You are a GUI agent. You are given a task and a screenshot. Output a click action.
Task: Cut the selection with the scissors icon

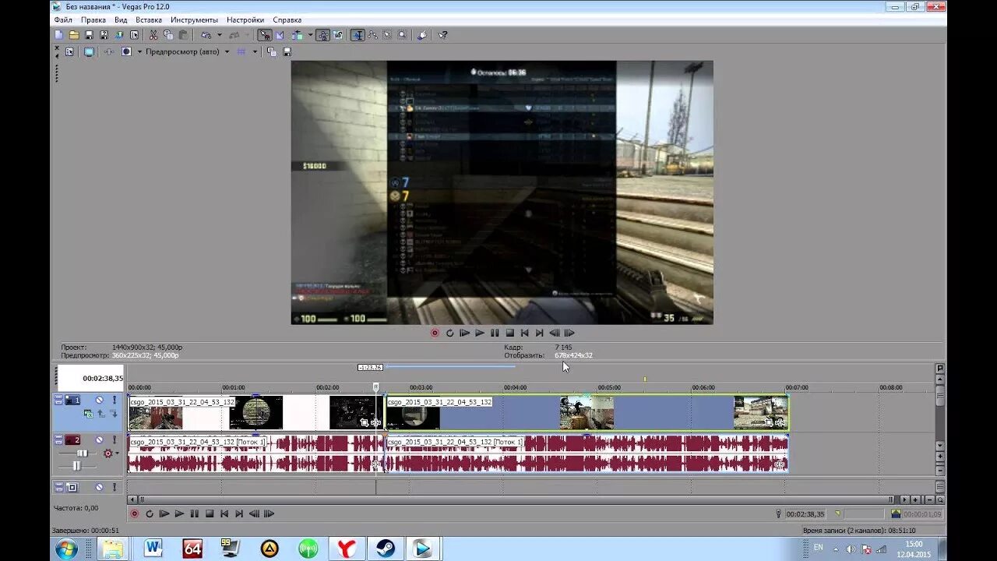pyautogui.click(x=153, y=35)
